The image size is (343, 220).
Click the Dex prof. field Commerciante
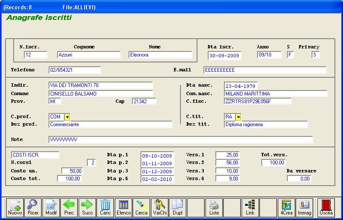(111, 124)
